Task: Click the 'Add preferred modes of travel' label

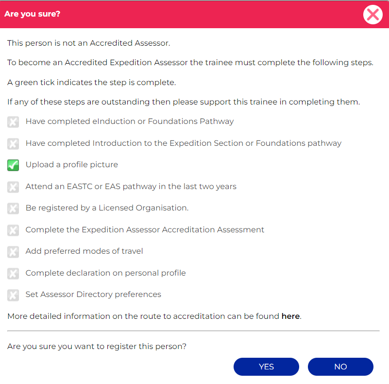Action: pyautogui.click(x=85, y=251)
